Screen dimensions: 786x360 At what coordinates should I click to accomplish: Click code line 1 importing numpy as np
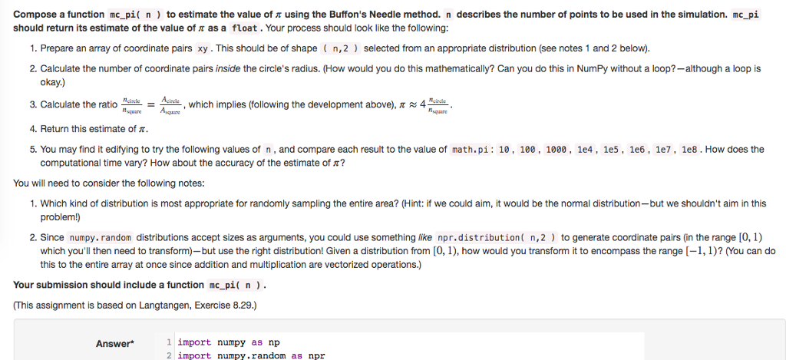pyautogui.click(x=229, y=342)
